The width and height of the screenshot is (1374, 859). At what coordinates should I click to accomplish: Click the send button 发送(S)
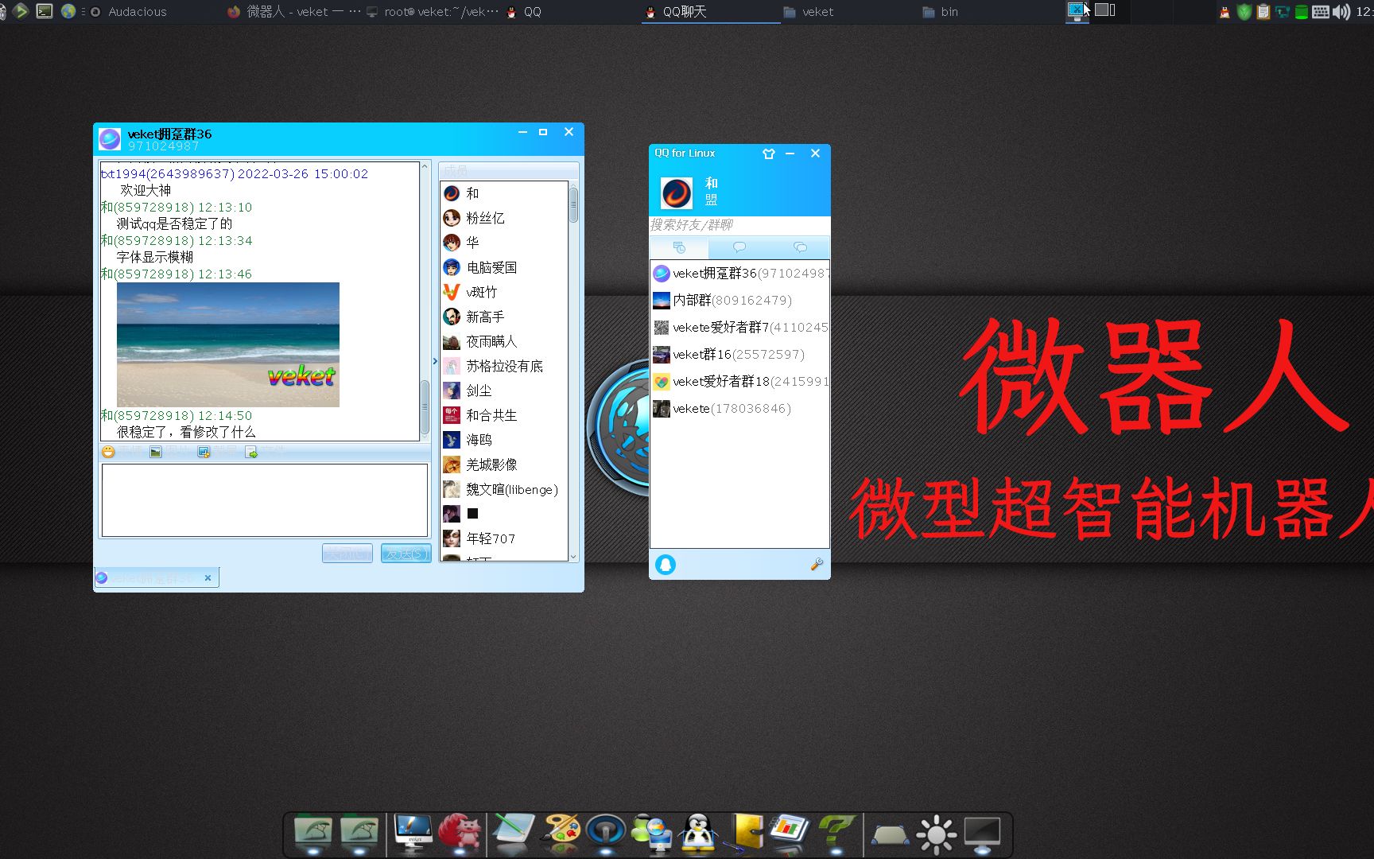[x=406, y=553]
